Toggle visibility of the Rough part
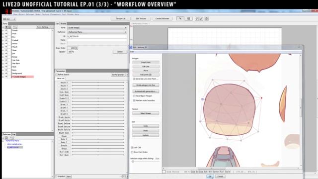 6,30
